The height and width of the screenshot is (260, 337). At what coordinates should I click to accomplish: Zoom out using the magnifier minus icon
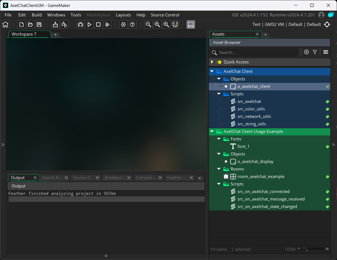(x=148, y=24)
